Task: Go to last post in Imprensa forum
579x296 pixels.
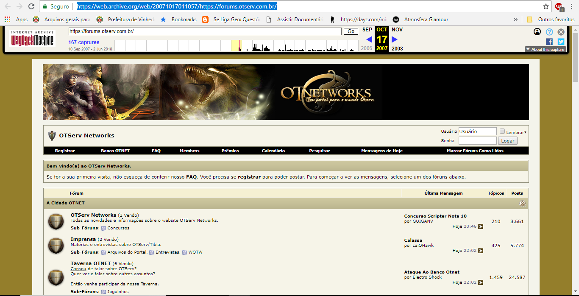Action: coord(481,251)
